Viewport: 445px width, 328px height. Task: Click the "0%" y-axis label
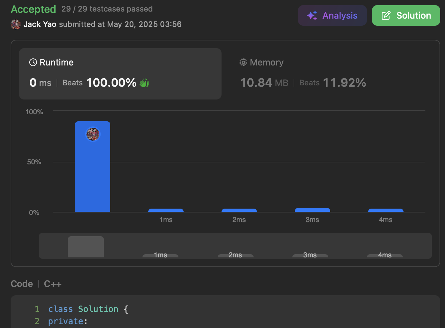click(34, 213)
